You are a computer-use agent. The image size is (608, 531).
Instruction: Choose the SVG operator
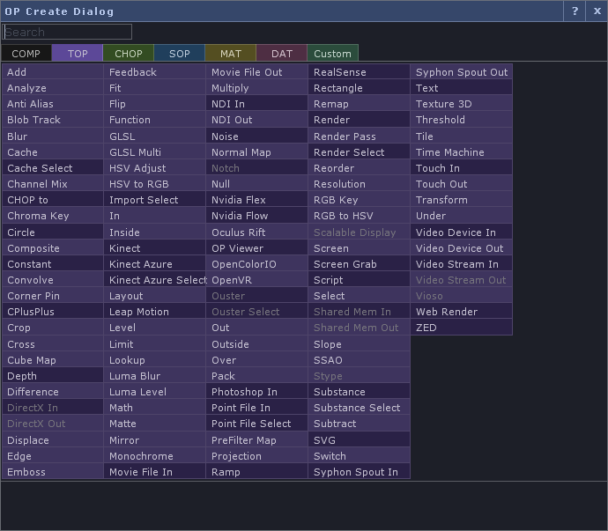point(359,440)
